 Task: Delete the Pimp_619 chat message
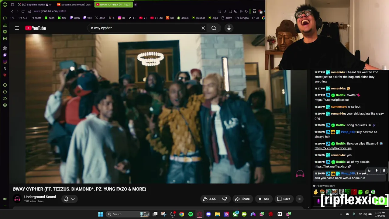(x=384, y=171)
